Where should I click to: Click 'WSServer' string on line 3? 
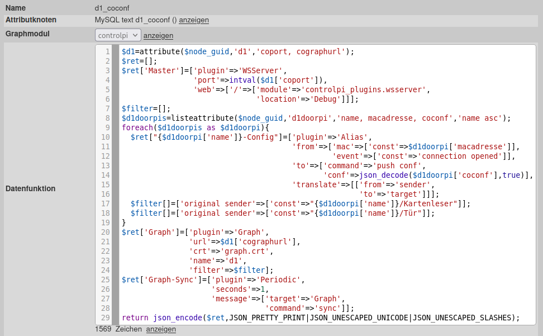260,70
